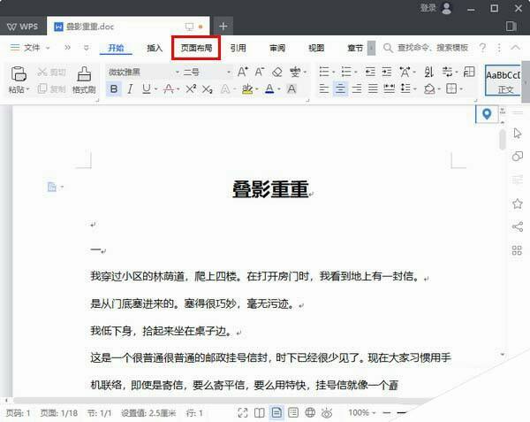530x422 pixels.
Task: Open the font size dropdown
Action: [229, 72]
